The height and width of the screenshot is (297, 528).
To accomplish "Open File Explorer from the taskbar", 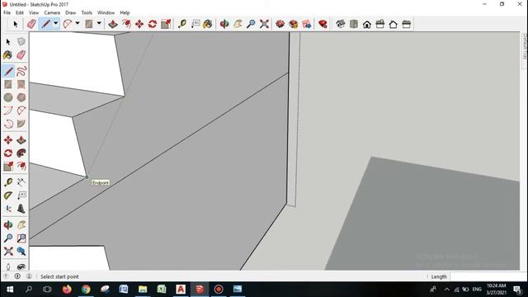I will point(143,290).
